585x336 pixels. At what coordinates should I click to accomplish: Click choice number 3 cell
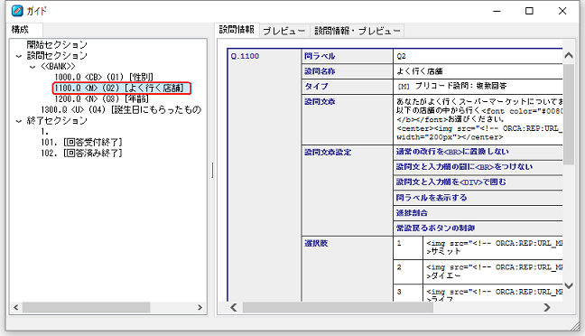click(x=408, y=293)
